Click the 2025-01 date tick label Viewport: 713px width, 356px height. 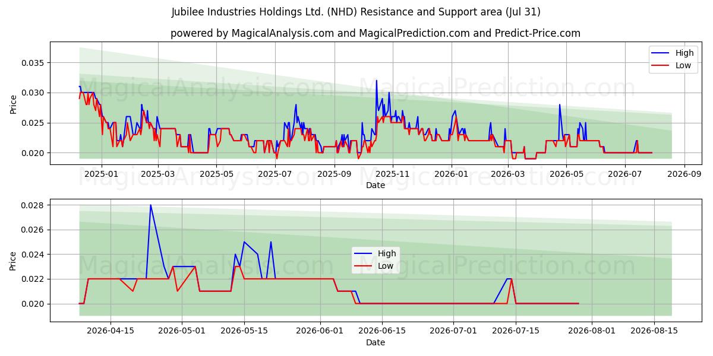pyautogui.click(x=102, y=174)
